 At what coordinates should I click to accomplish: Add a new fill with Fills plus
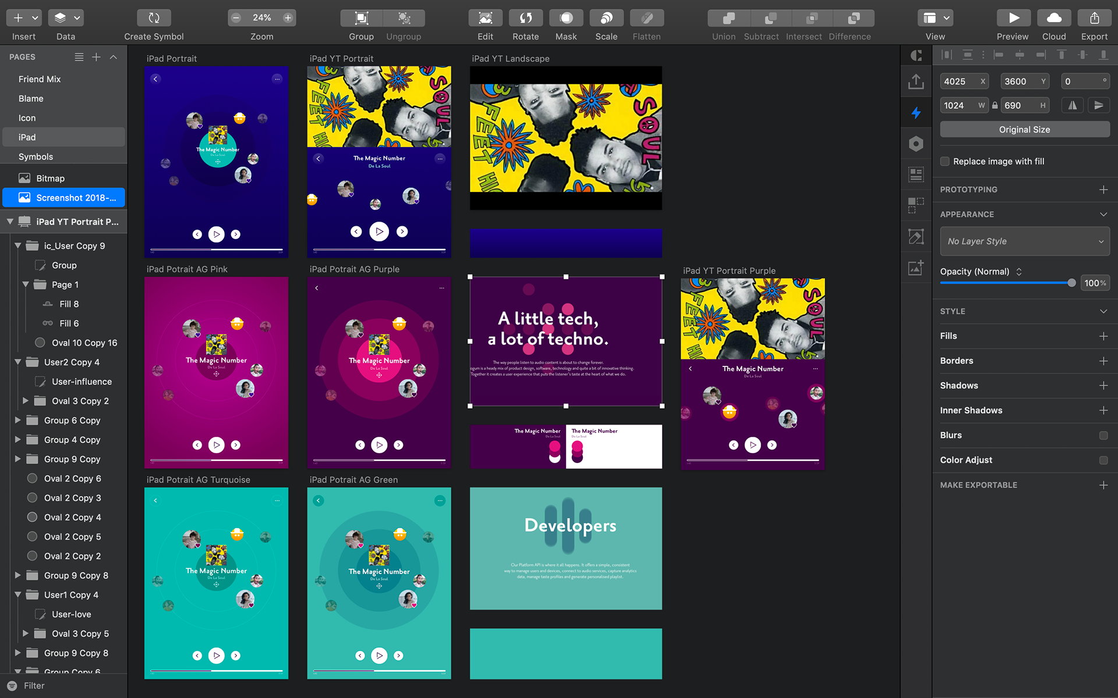[x=1103, y=336]
